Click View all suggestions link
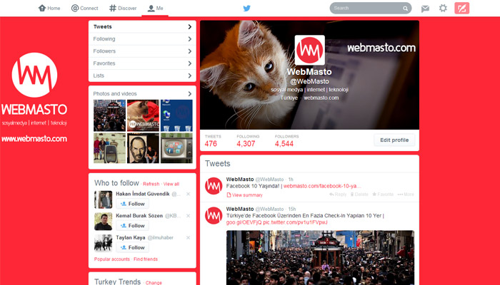This screenshot has width=500, height=285. tap(171, 184)
